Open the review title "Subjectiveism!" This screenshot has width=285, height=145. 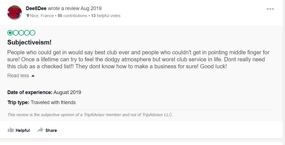pos(29,43)
